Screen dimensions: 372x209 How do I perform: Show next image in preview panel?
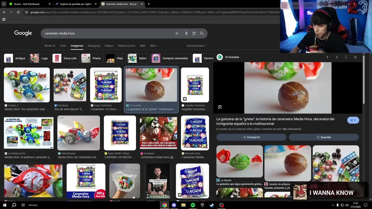click(337, 57)
